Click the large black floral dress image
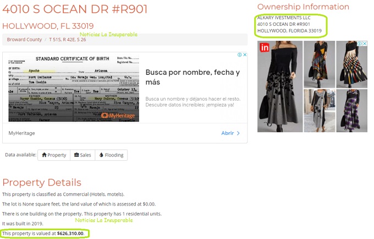 tap(280, 86)
